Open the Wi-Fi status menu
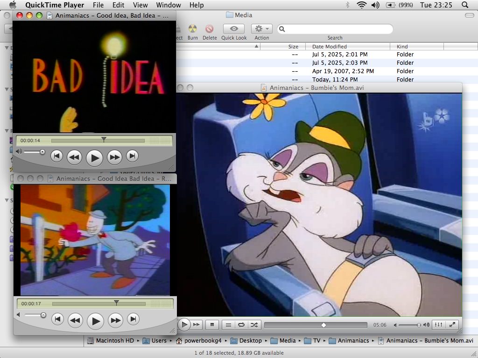The height and width of the screenshot is (358, 478). (361, 5)
